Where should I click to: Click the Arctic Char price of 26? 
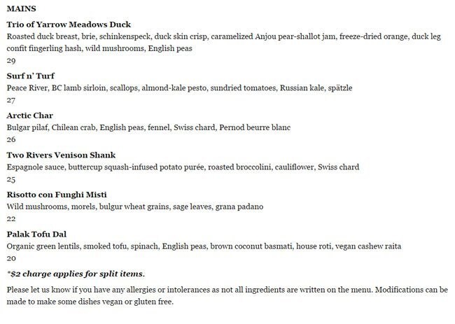(x=10, y=141)
